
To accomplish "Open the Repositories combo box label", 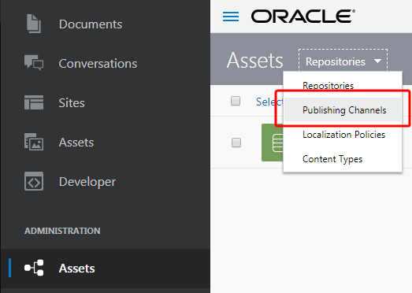I will click(x=336, y=61).
